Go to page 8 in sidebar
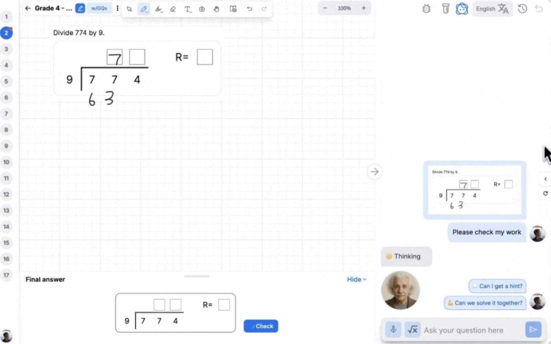 (x=6, y=130)
